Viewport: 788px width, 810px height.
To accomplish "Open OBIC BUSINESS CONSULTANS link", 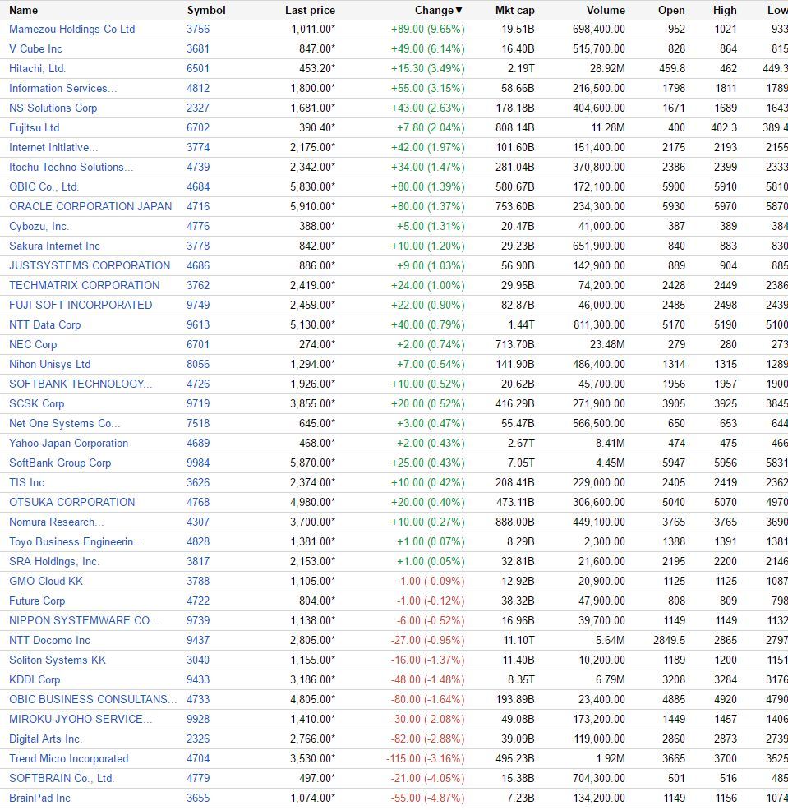I will 93,699.
